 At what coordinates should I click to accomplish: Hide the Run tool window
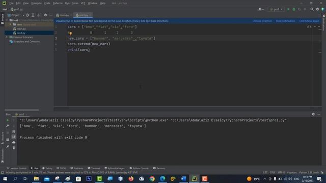[319, 114]
